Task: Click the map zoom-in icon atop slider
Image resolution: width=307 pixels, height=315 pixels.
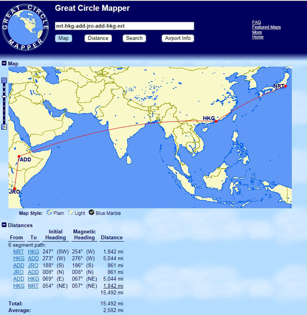Action: (4, 81)
